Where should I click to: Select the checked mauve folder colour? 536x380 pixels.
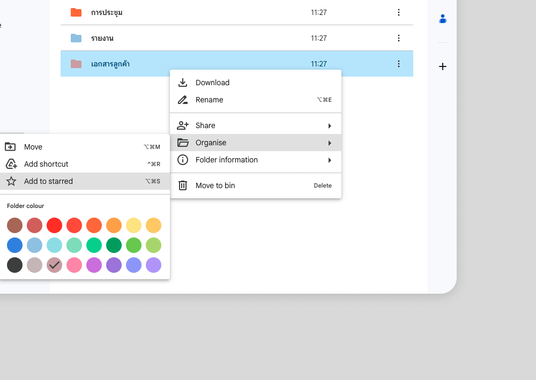pyautogui.click(x=54, y=265)
